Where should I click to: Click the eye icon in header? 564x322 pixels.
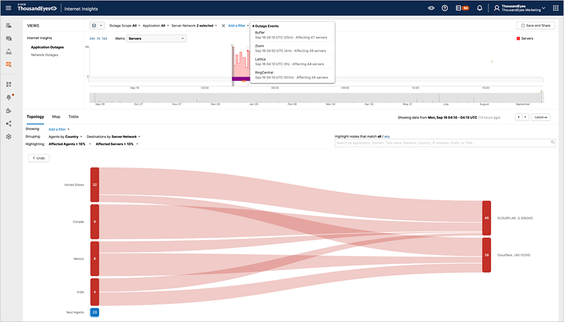click(431, 8)
